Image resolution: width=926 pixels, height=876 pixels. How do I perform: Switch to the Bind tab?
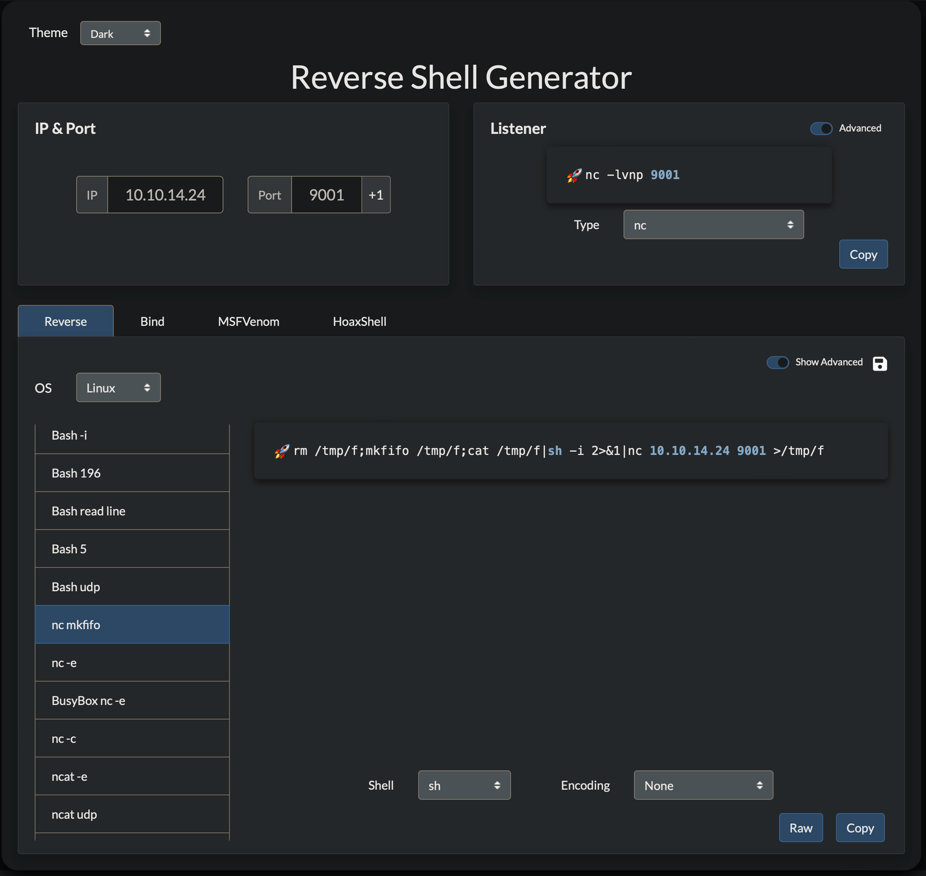click(x=152, y=321)
